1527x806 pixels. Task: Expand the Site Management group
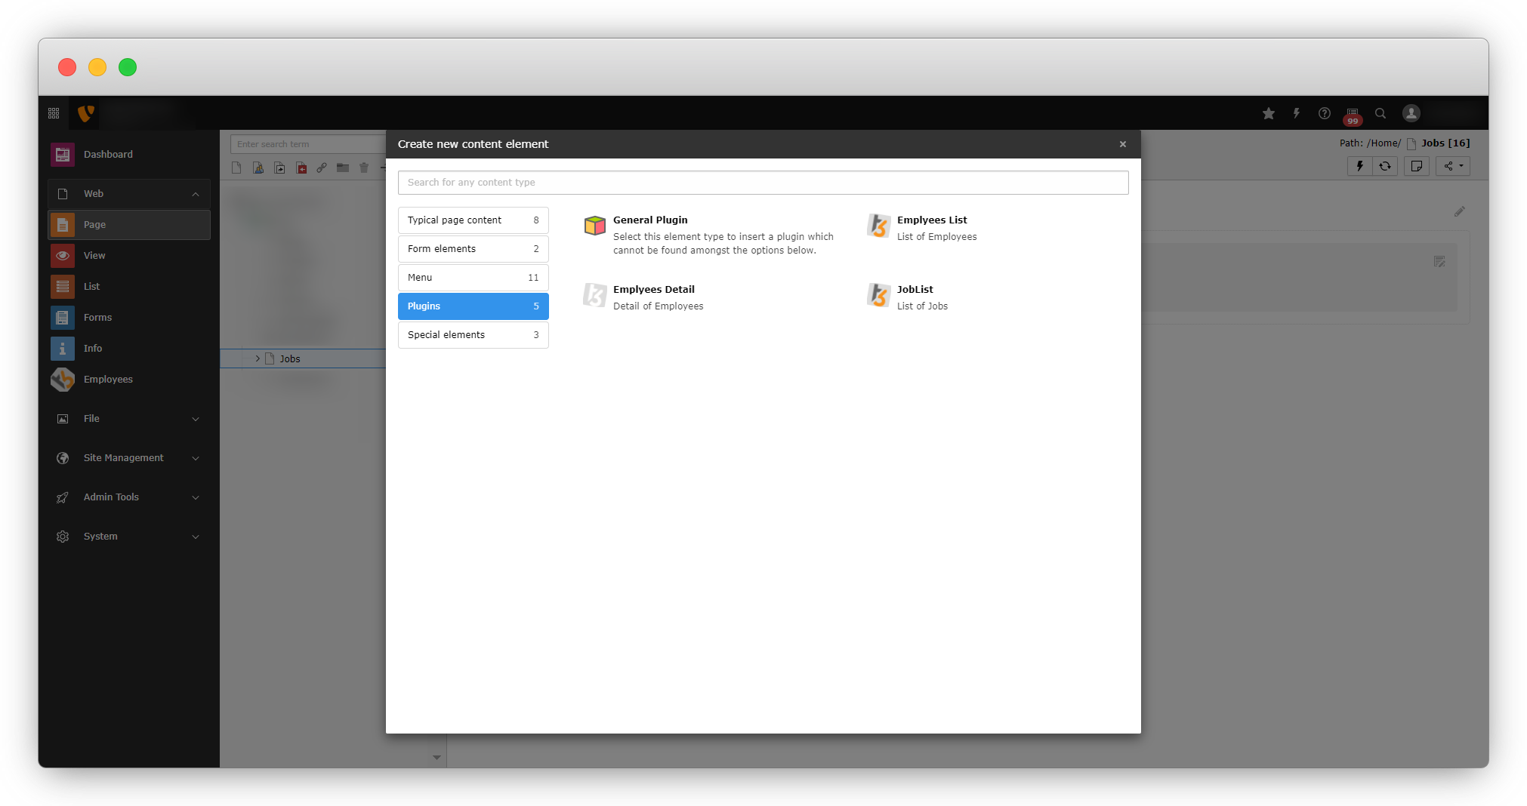[x=196, y=458]
